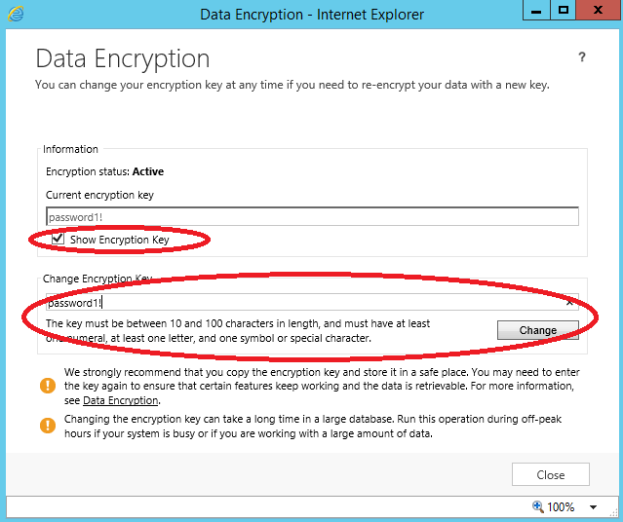Screen dimensions: 623x522
Task: Clear the new key field with the X icon
Action: click(569, 303)
